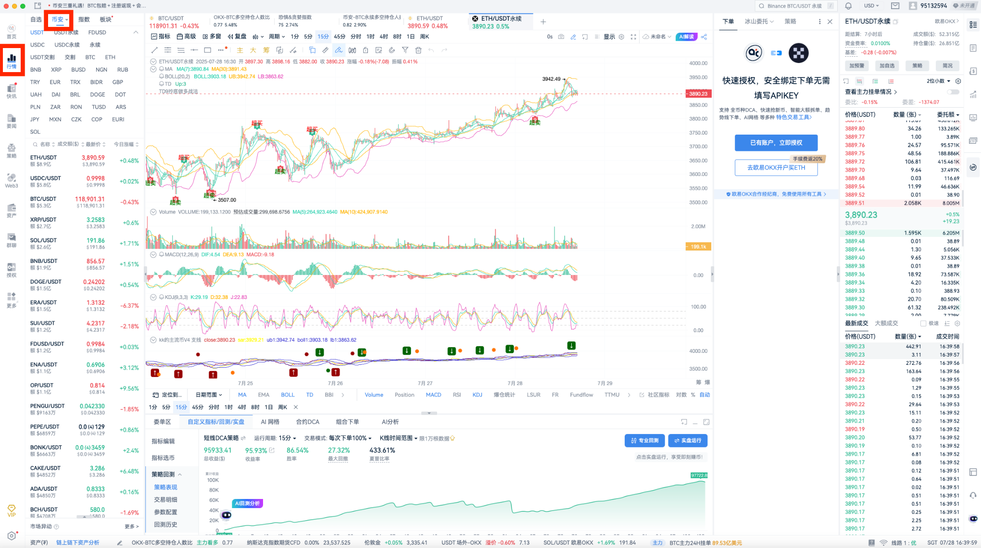Open the 策略 strategy sidebar icon
Image resolution: width=981 pixels, height=548 pixels.
12,150
